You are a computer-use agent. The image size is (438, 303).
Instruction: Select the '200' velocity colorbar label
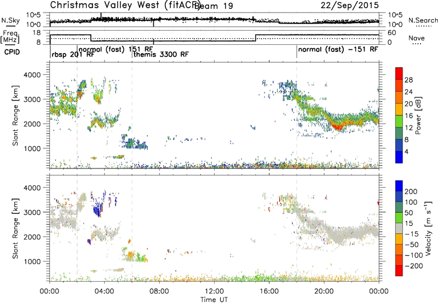coord(411,191)
